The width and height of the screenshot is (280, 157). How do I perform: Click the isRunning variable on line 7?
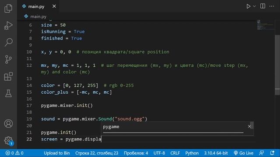[x=53, y=31]
